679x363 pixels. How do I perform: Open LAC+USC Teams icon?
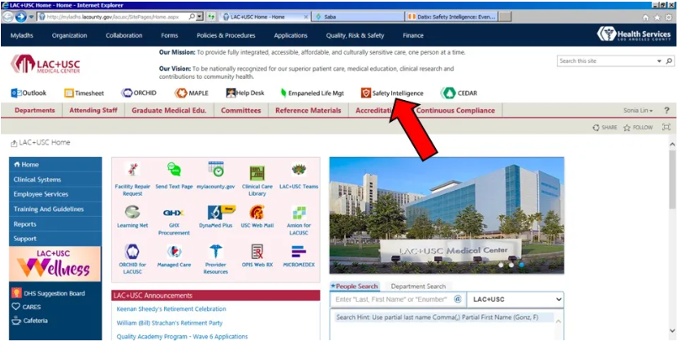(299, 169)
